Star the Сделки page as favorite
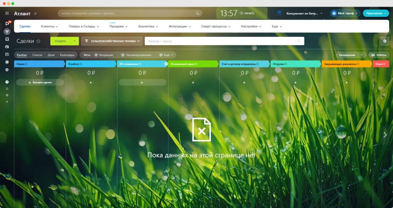The image size is (393, 208). [x=38, y=41]
